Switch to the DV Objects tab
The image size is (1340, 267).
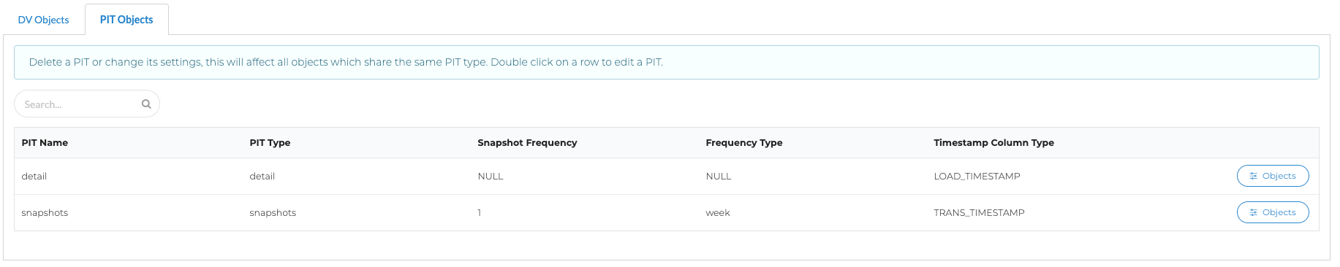43,20
